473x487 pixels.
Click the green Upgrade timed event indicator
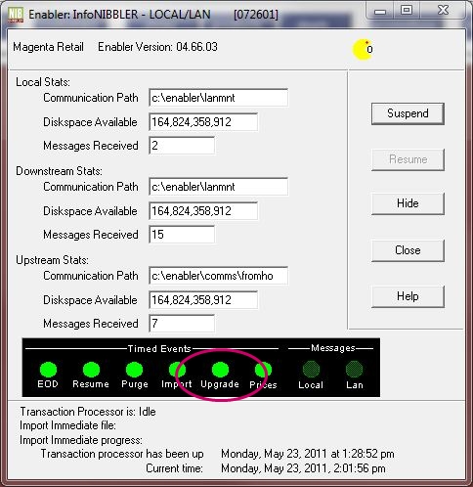[220, 370]
